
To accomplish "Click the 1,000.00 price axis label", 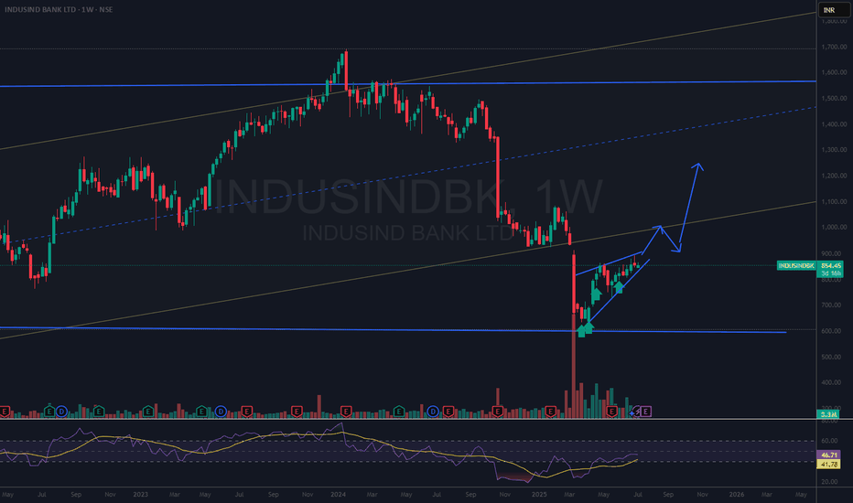I will coord(834,228).
